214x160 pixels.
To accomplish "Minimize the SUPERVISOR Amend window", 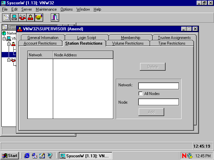I will tap(184, 29).
